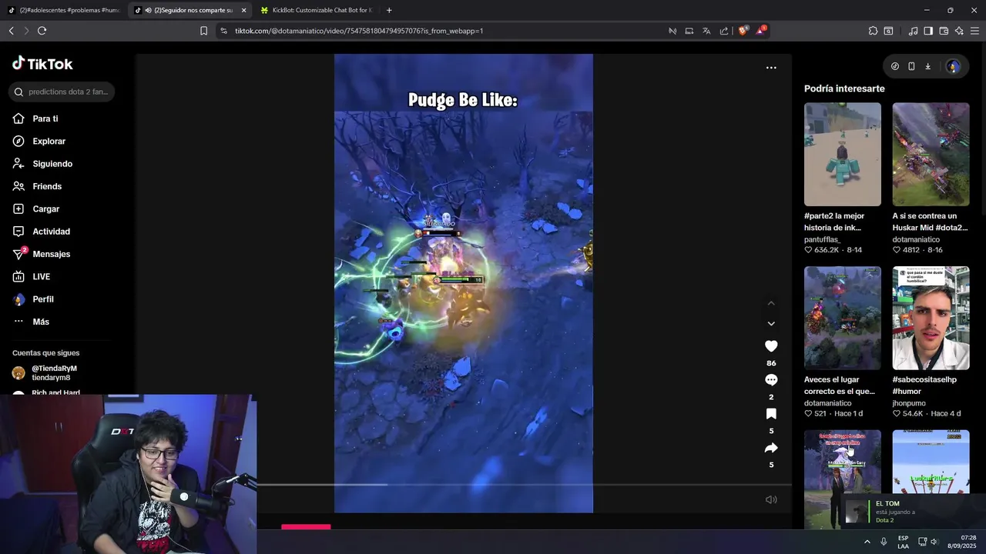Image resolution: width=986 pixels, height=554 pixels.
Task: Click the download desktop app icon
Action: click(927, 66)
